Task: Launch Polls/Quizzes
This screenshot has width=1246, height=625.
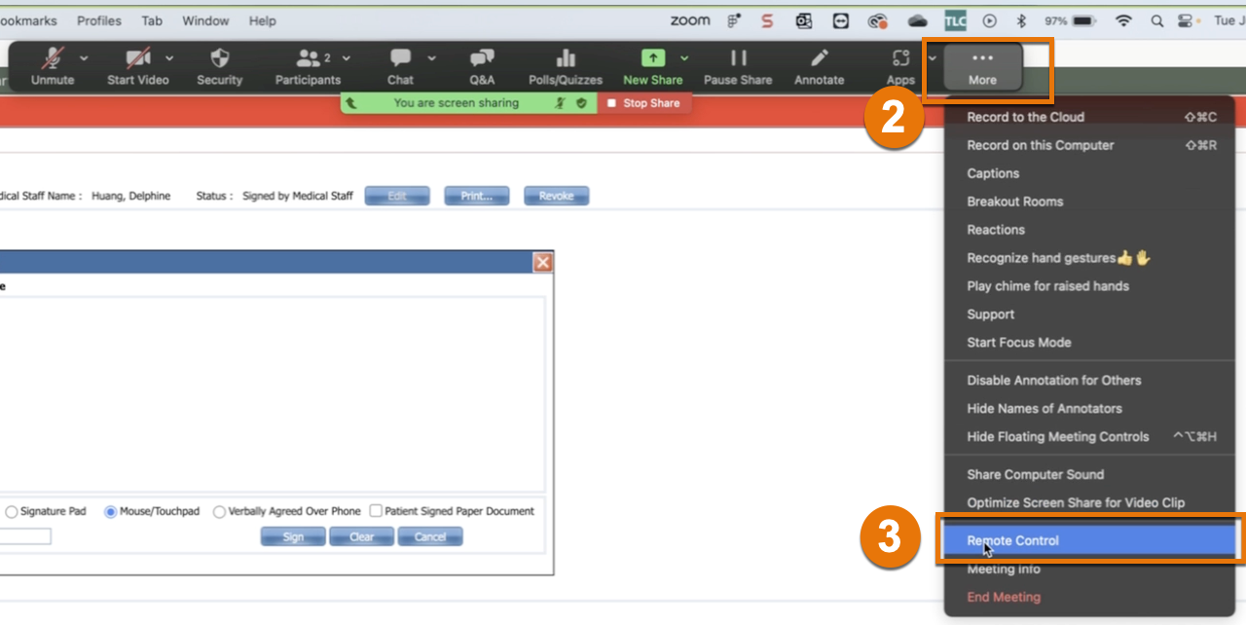Action: coord(565,66)
